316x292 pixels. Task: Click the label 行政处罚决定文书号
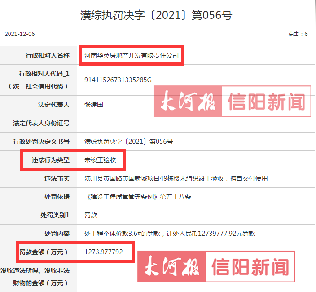pyautogui.click(x=41, y=142)
